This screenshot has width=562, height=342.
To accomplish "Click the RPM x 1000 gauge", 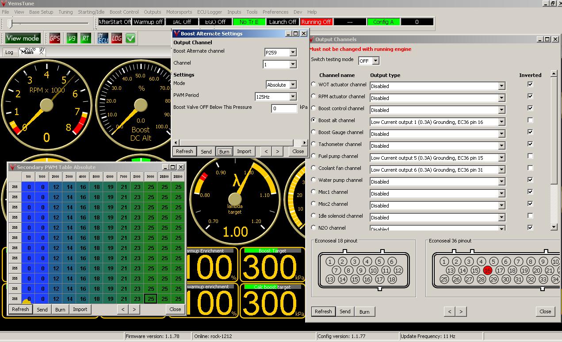I will tap(46, 105).
